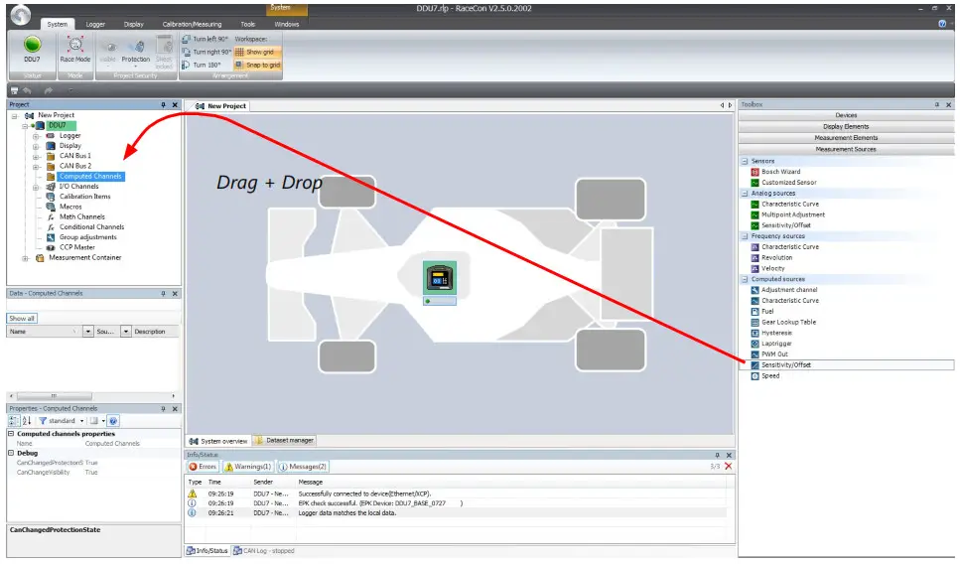Viewport: 960px width, 564px height.
Task: Expand the Measurement Container tree node
Action: [25, 258]
